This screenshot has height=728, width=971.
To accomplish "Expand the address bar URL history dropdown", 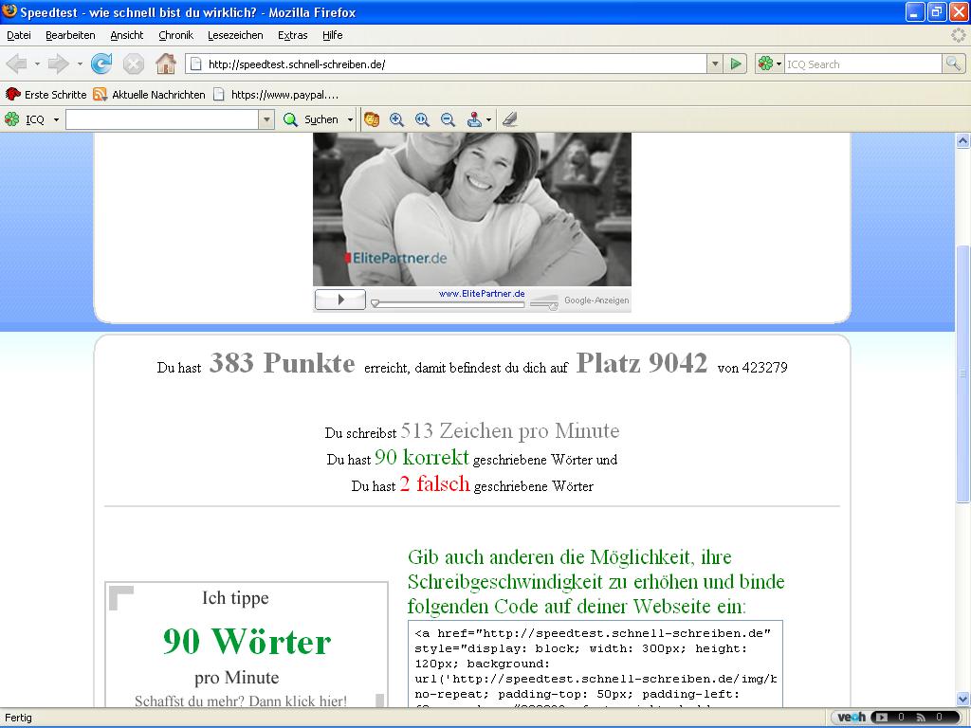I will click(x=715, y=64).
